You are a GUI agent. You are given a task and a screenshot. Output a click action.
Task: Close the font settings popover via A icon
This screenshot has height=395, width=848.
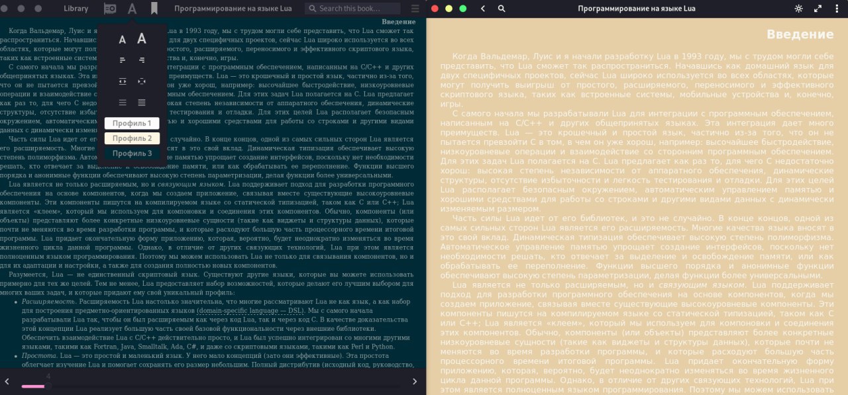pyautogui.click(x=132, y=9)
